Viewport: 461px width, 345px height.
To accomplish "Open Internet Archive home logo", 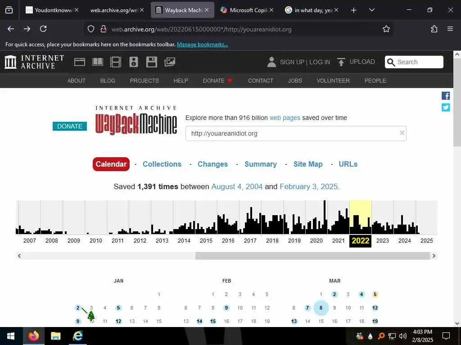I will (34, 62).
